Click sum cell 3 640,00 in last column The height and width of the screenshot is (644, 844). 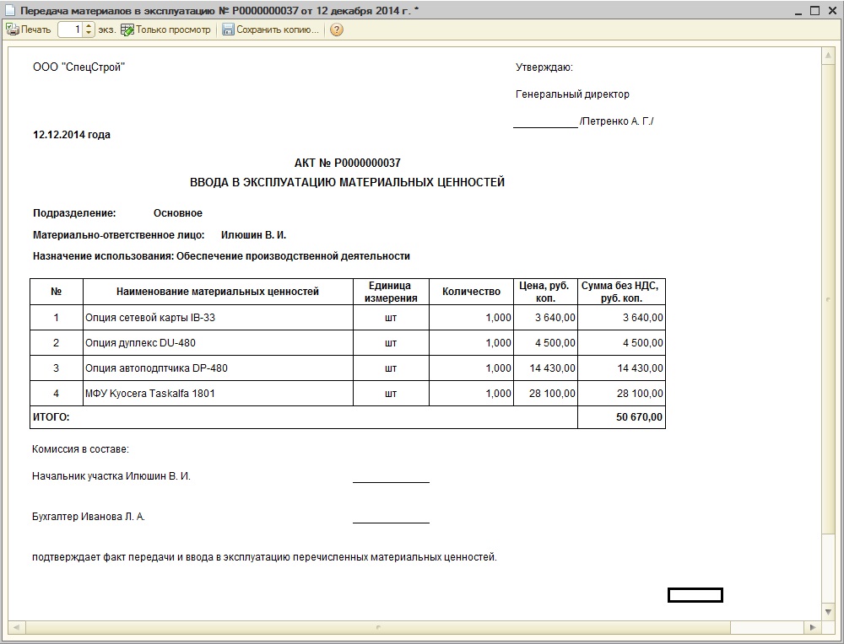coord(621,317)
